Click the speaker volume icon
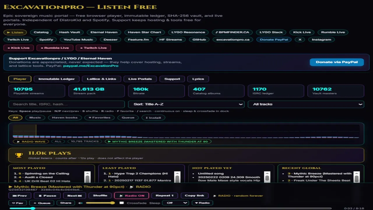Image resolution: width=373 pixels, height=210 pixels. [80, 203]
